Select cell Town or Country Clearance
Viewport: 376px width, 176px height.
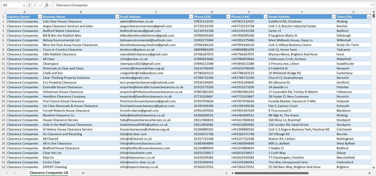pos(81,50)
